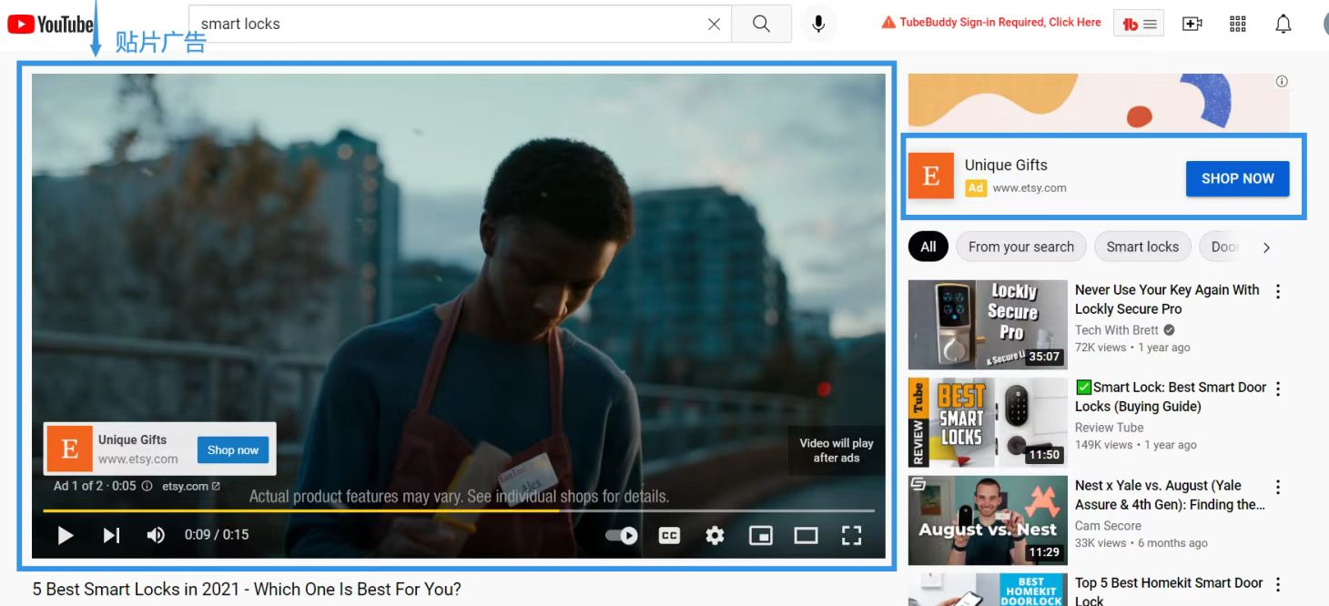
Task: Enter full screen mode
Action: click(851, 535)
